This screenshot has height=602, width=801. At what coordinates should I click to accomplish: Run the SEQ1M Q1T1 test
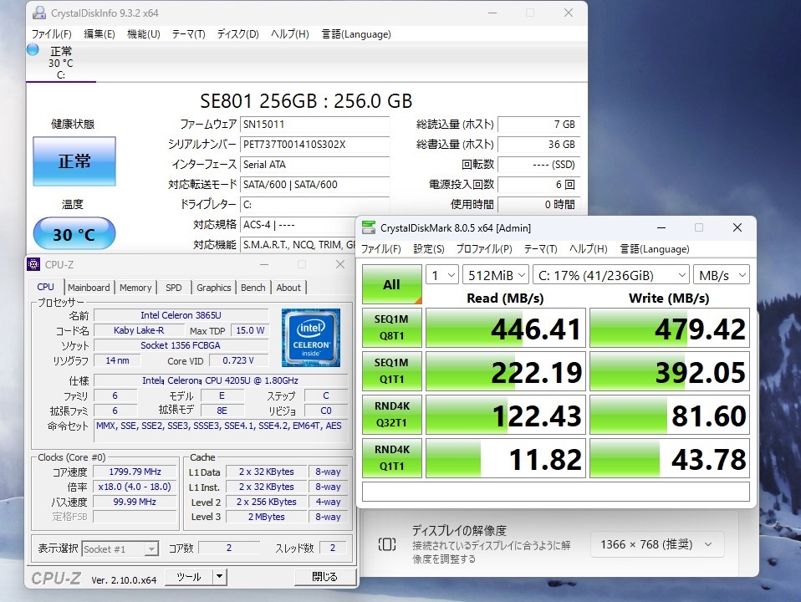[392, 371]
